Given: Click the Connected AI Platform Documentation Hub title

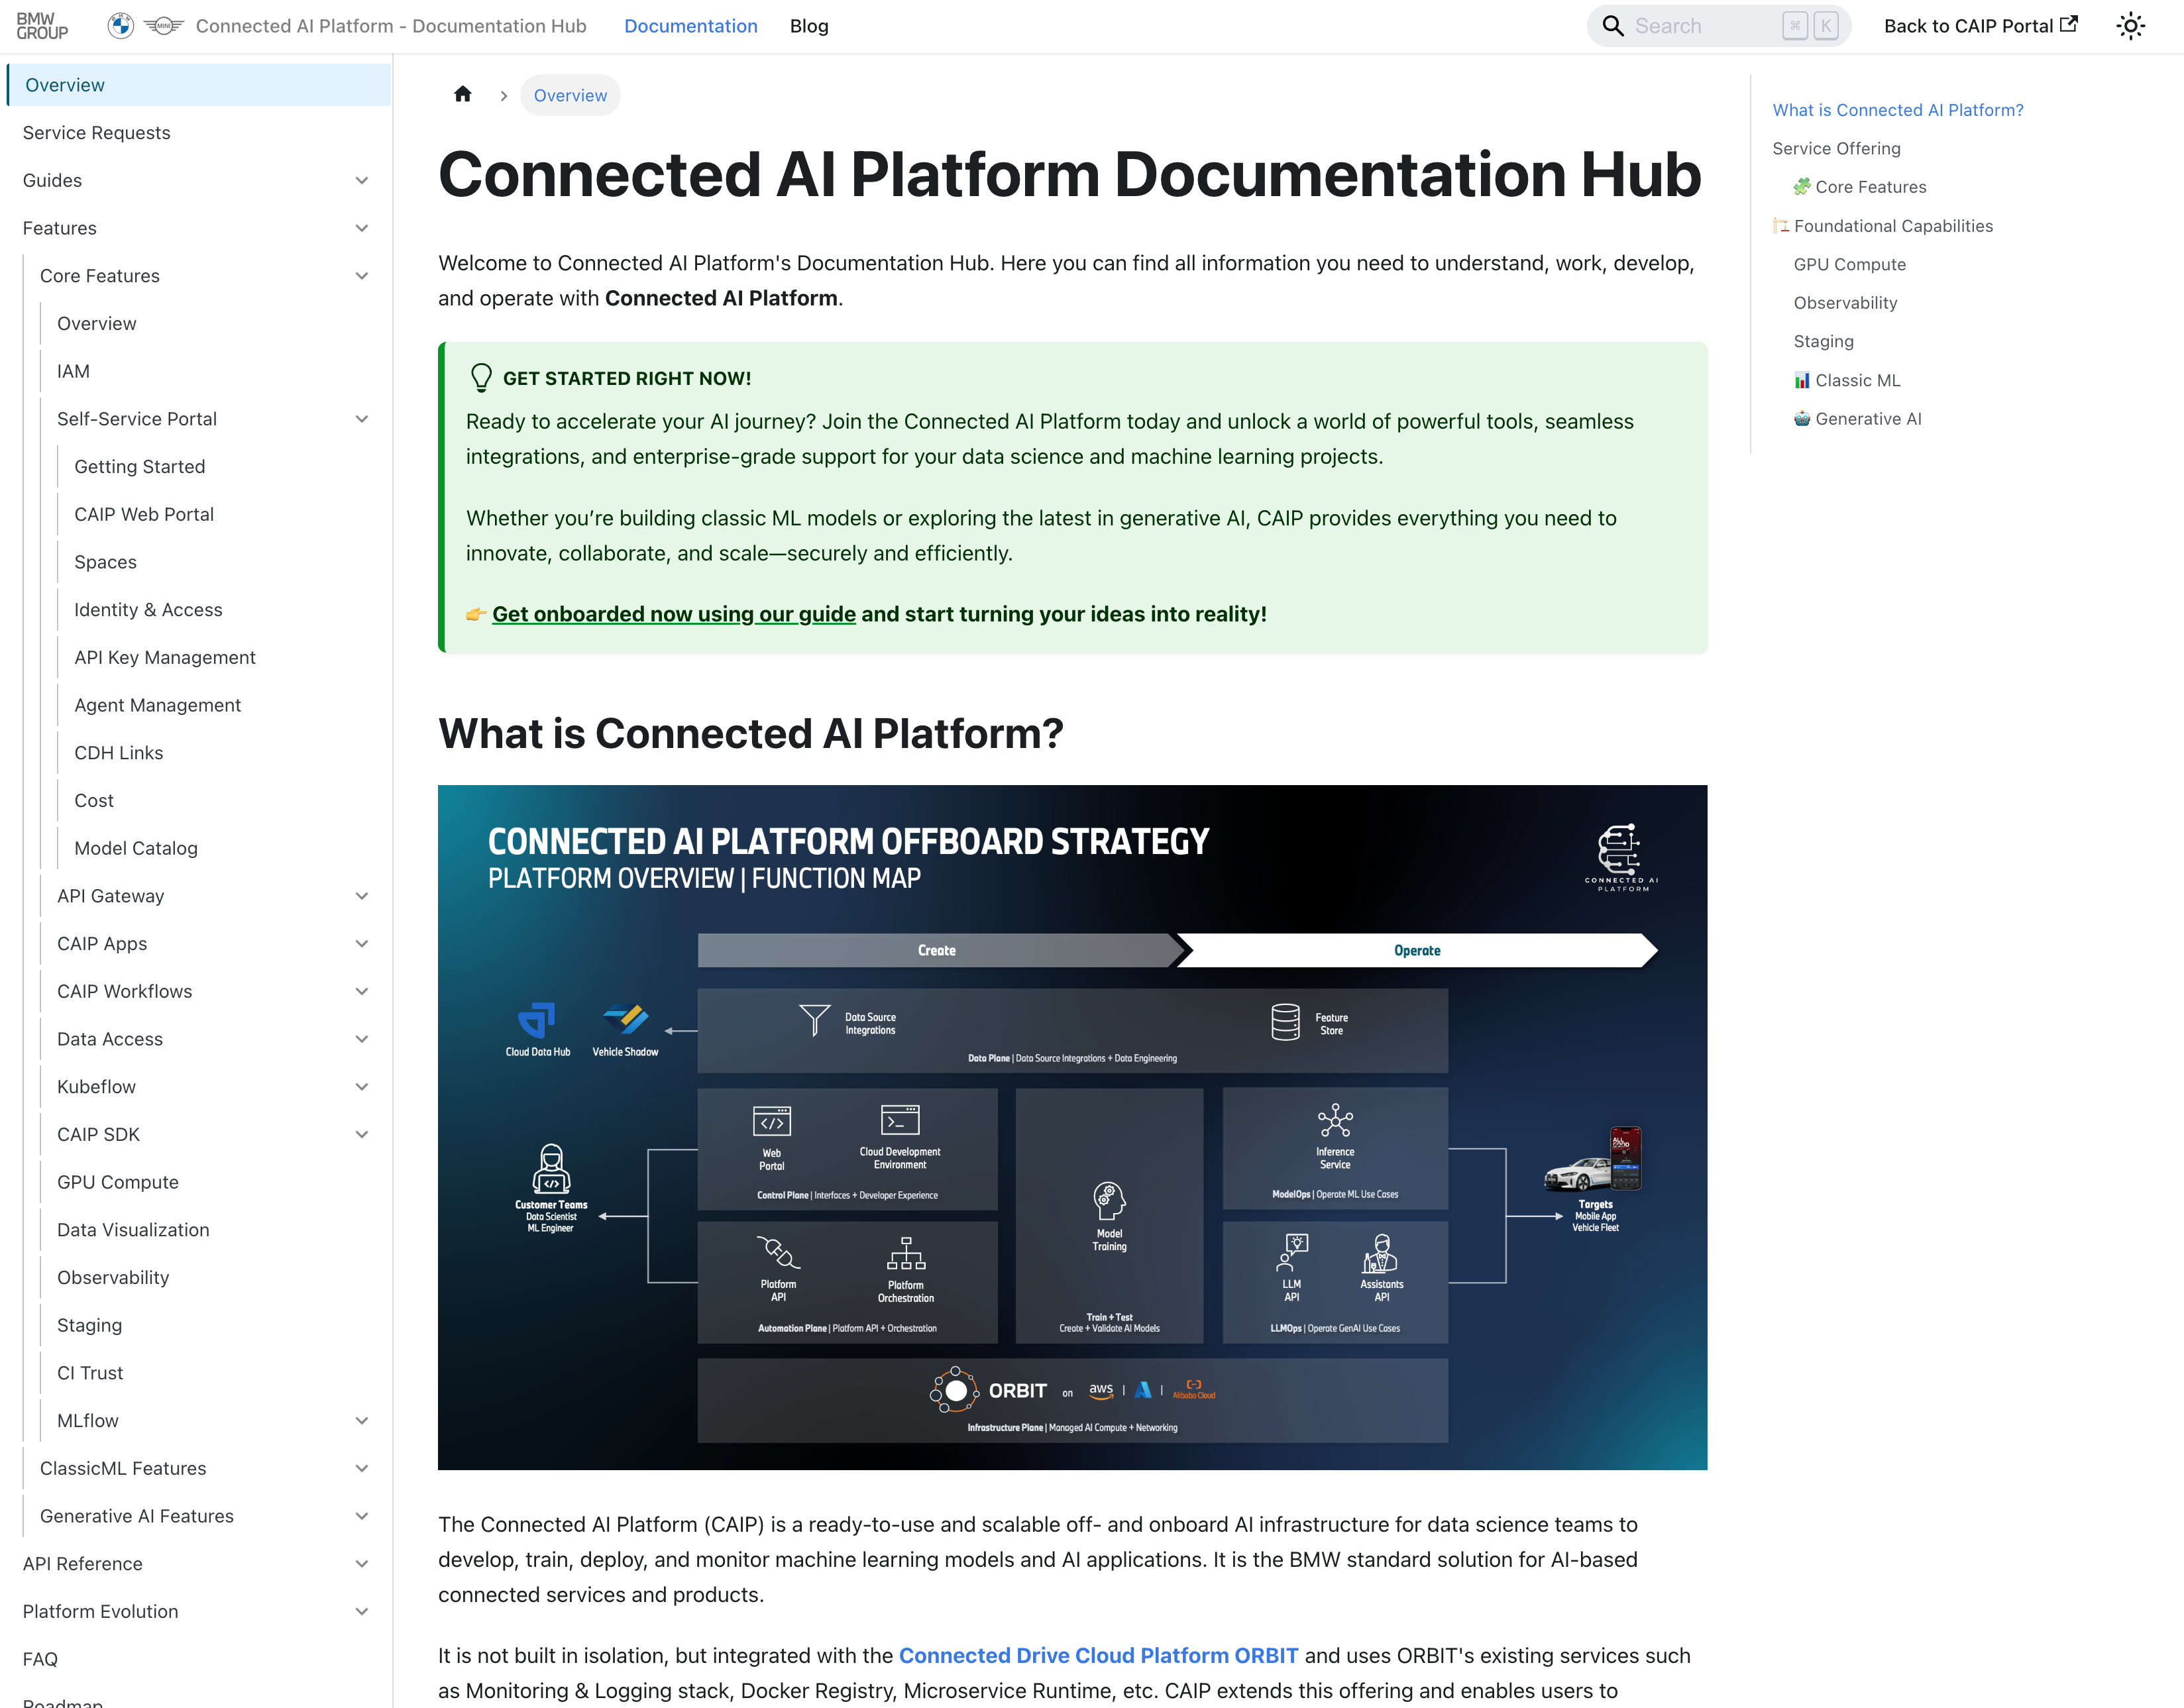Looking at the screenshot, I should tap(1070, 174).
